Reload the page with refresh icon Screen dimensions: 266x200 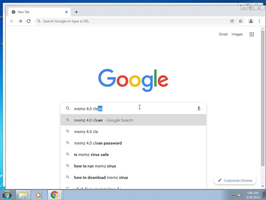pyautogui.click(x=29, y=21)
